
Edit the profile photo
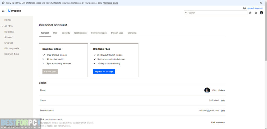[214, 91]
